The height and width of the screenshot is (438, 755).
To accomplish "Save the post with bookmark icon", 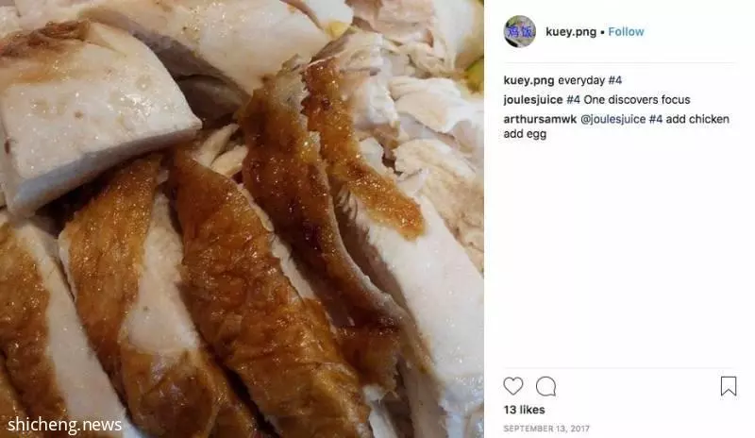I will coord(728,386).
